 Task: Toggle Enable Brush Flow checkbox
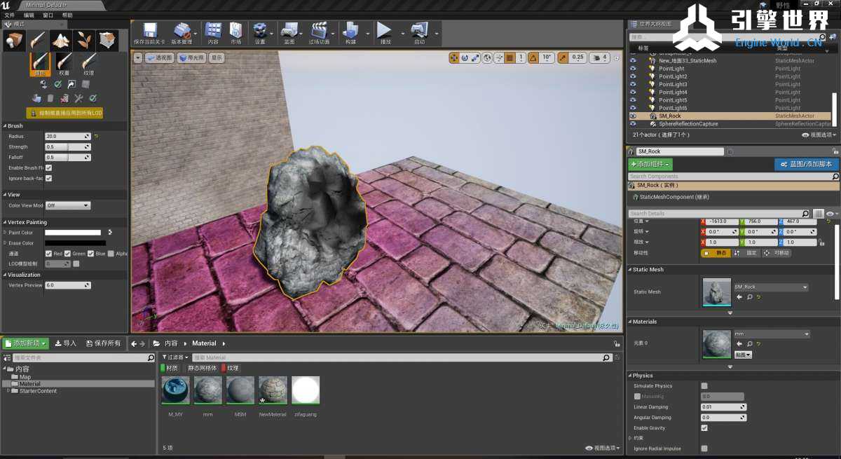(x=48, y=168)
